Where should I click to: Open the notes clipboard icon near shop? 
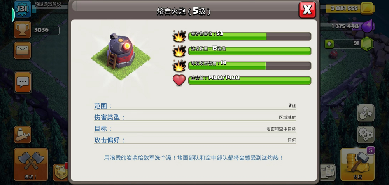pyautogui.click(x=328, y=172)
